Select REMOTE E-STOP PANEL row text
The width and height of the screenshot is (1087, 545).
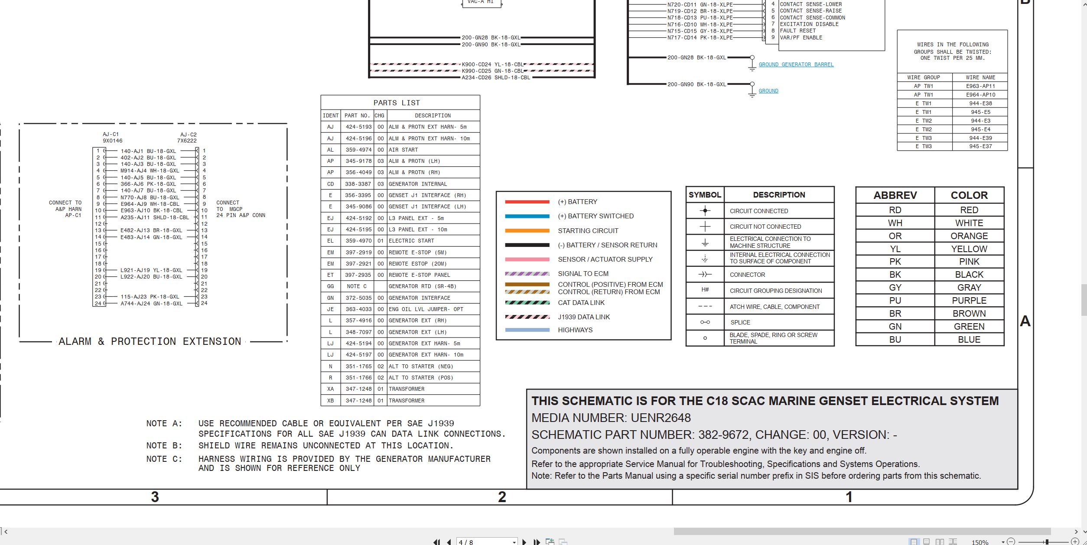pyautogui.click(x=419, y=275)
